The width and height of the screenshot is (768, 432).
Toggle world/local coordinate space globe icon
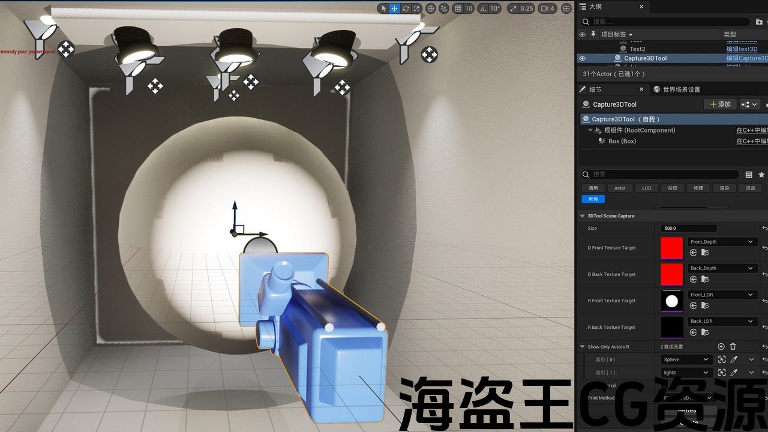coord(431,8)
